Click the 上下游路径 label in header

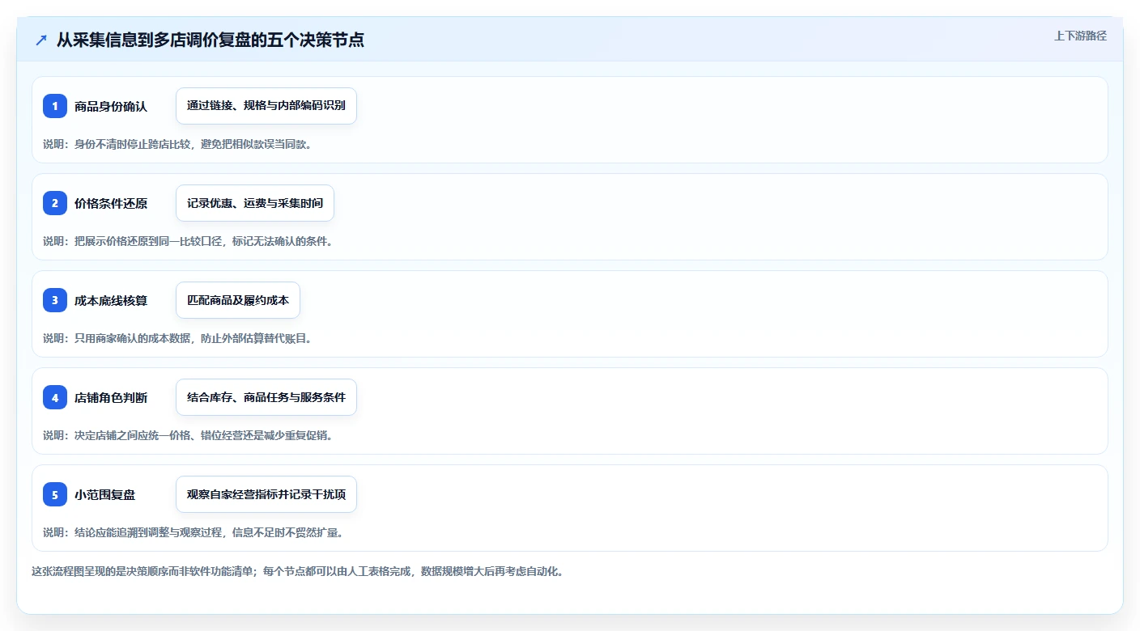pyautogui.click(x=1080, y=36)
